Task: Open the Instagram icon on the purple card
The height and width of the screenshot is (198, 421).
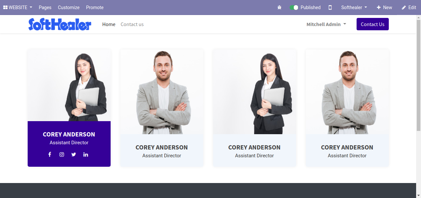Action: coord(62,154)
